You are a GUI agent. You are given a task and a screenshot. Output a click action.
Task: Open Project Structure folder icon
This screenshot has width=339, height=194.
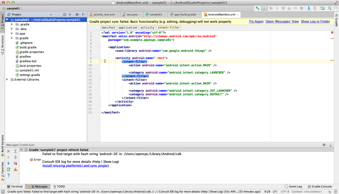point(323,8)
